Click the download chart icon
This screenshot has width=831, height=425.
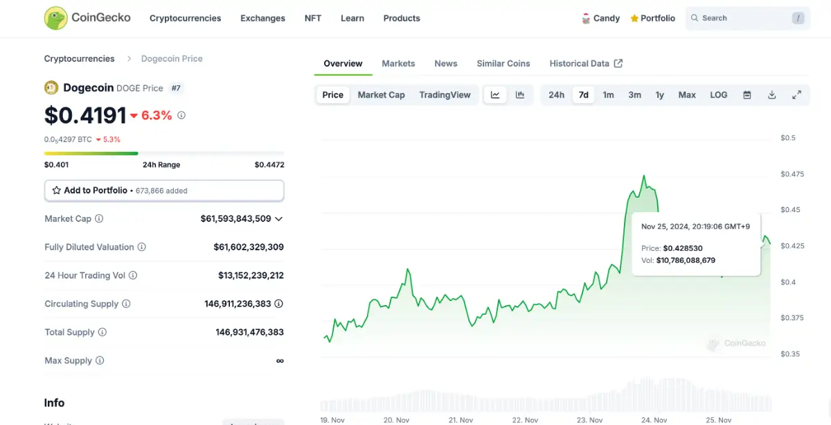(771, 94)
